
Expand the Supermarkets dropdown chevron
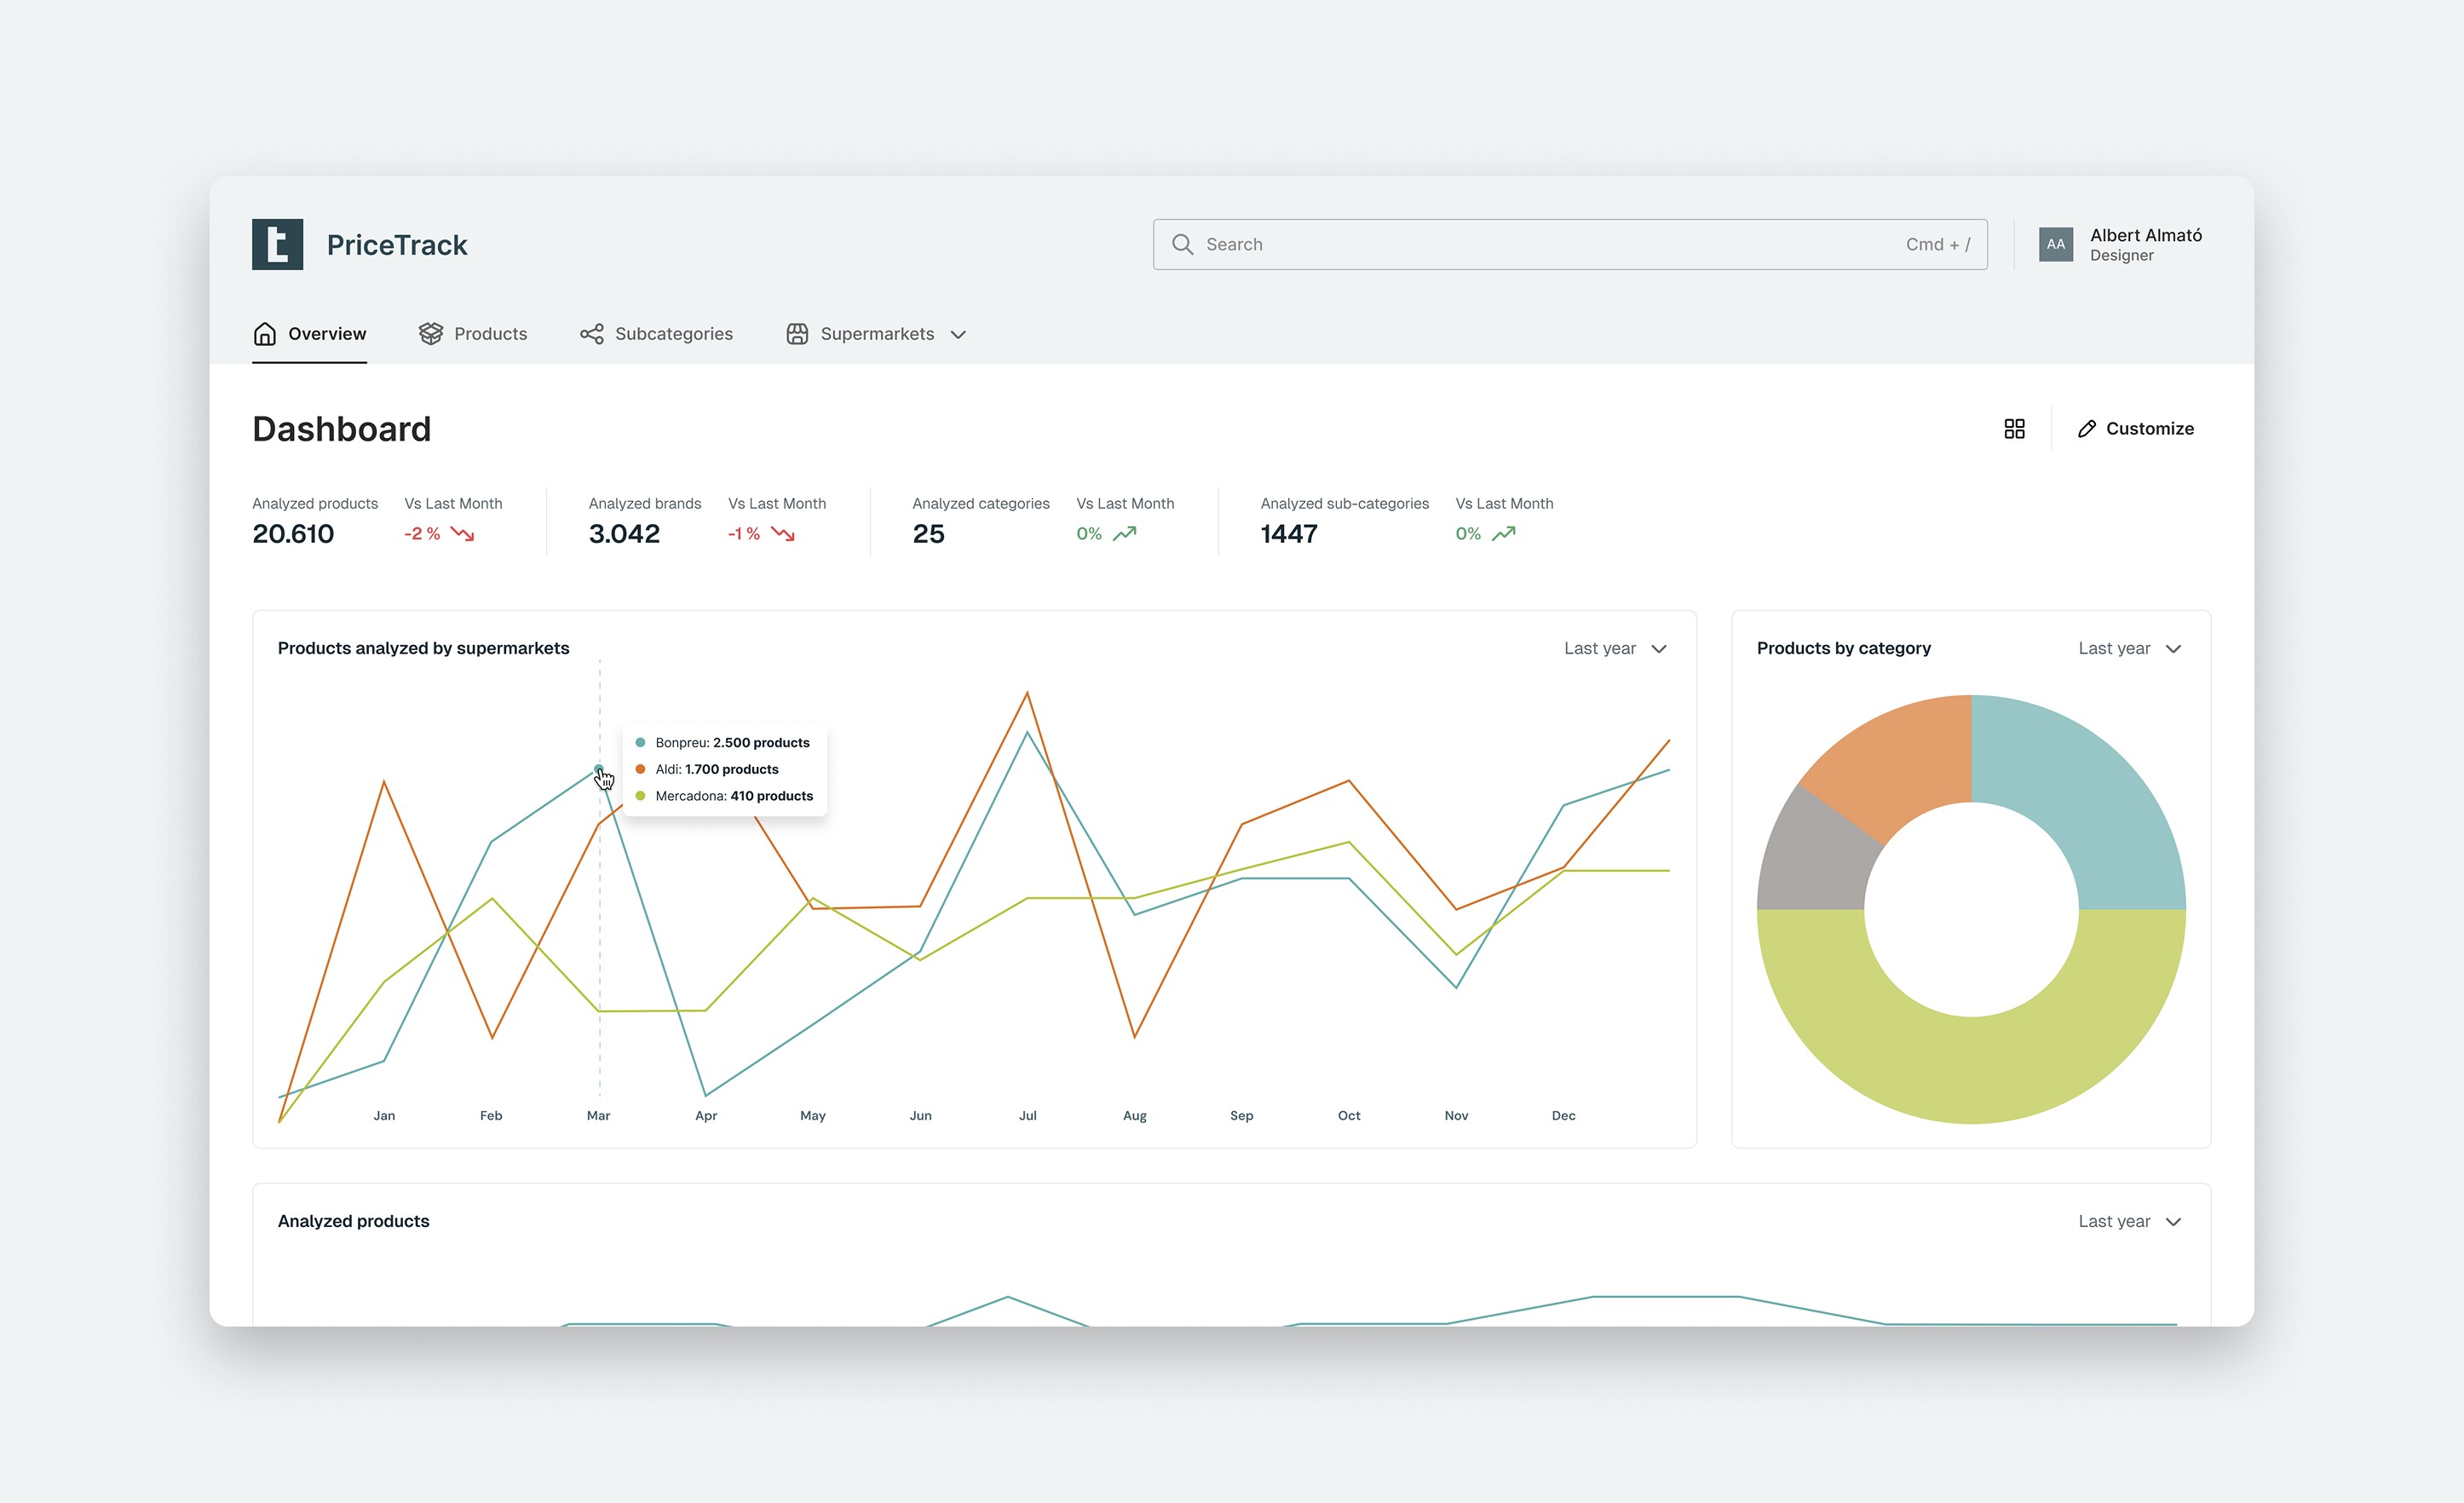(958, 334)
